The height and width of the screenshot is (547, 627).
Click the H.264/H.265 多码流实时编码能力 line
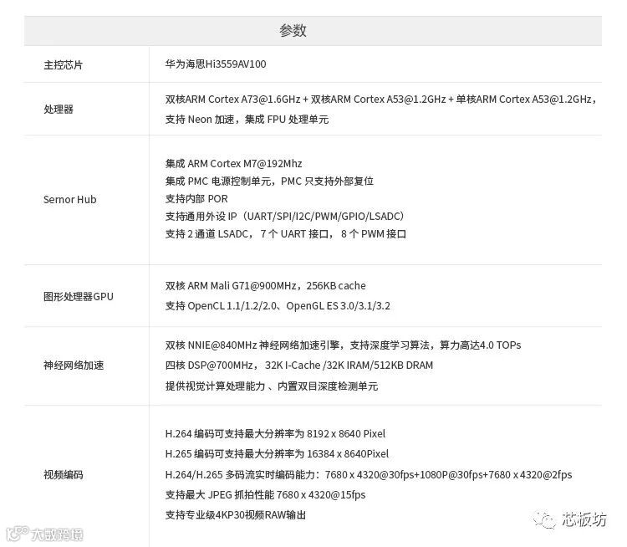coord(369,474)
